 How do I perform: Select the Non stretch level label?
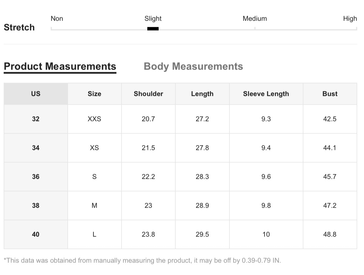click(x=57, y=18)
